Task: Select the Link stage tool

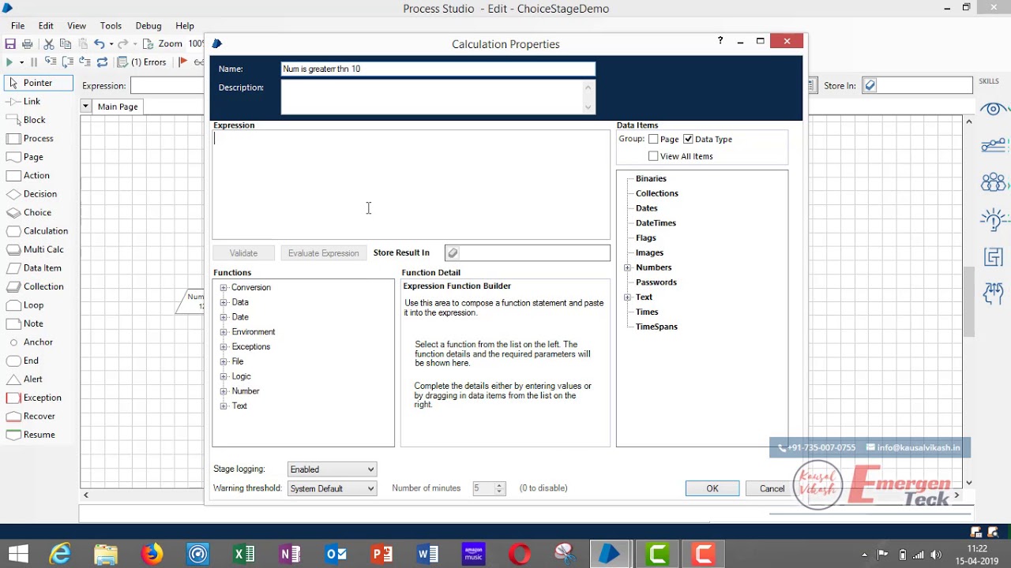Action: (32, 101)
